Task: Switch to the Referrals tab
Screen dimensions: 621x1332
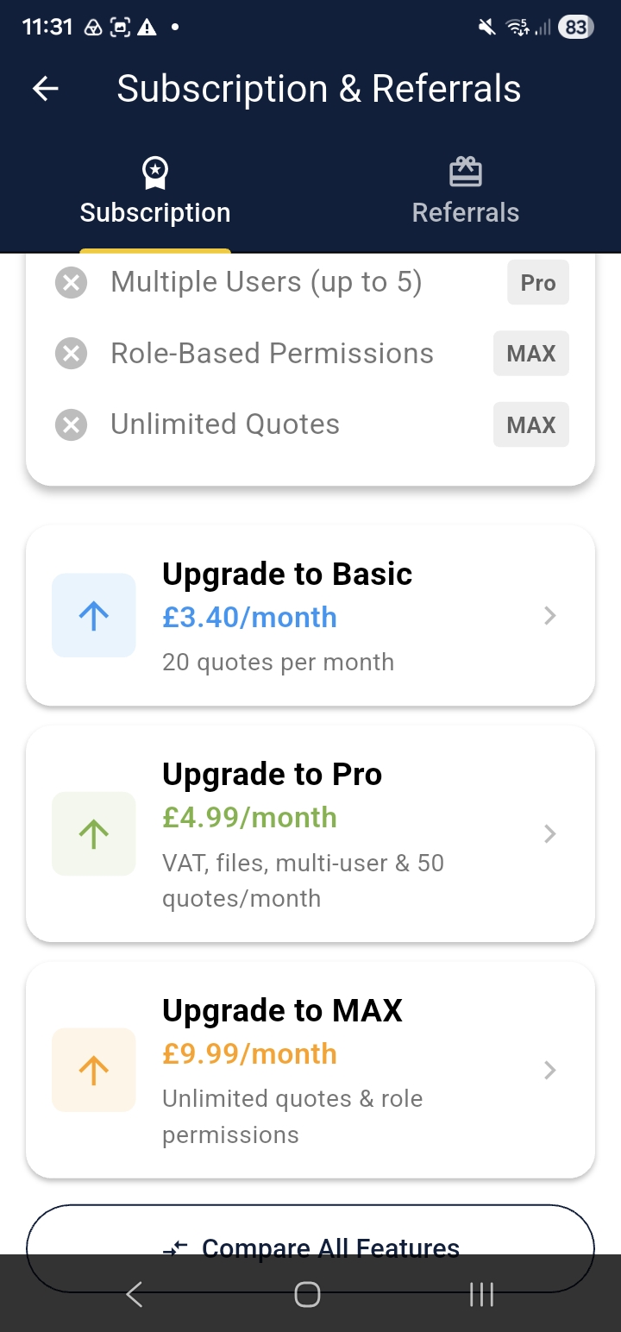Action: (x=466, y=190)
